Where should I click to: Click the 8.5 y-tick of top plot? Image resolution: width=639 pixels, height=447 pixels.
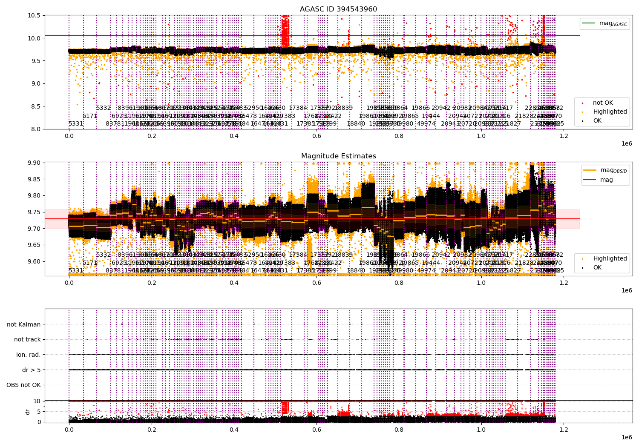(x=35, y=106)
